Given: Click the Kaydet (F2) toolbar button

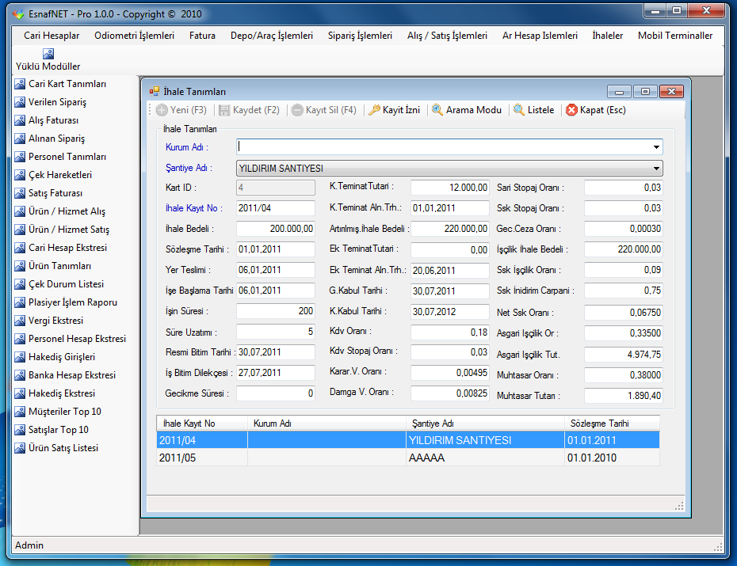Looking at the screenshot, I should (250, 110).
